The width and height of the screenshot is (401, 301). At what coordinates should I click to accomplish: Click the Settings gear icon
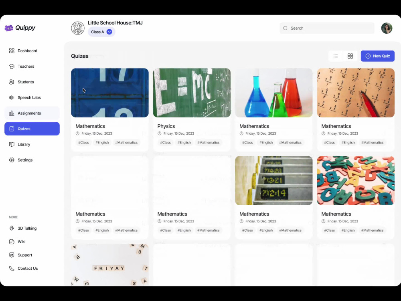[12, 160]
